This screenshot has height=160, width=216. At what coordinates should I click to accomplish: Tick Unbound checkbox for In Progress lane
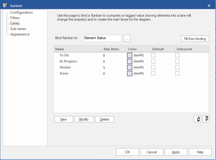tap(177, 61)
